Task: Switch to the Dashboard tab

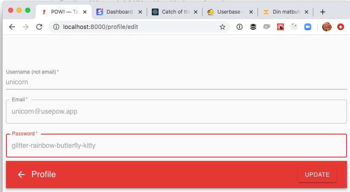Action: (119, 12)
